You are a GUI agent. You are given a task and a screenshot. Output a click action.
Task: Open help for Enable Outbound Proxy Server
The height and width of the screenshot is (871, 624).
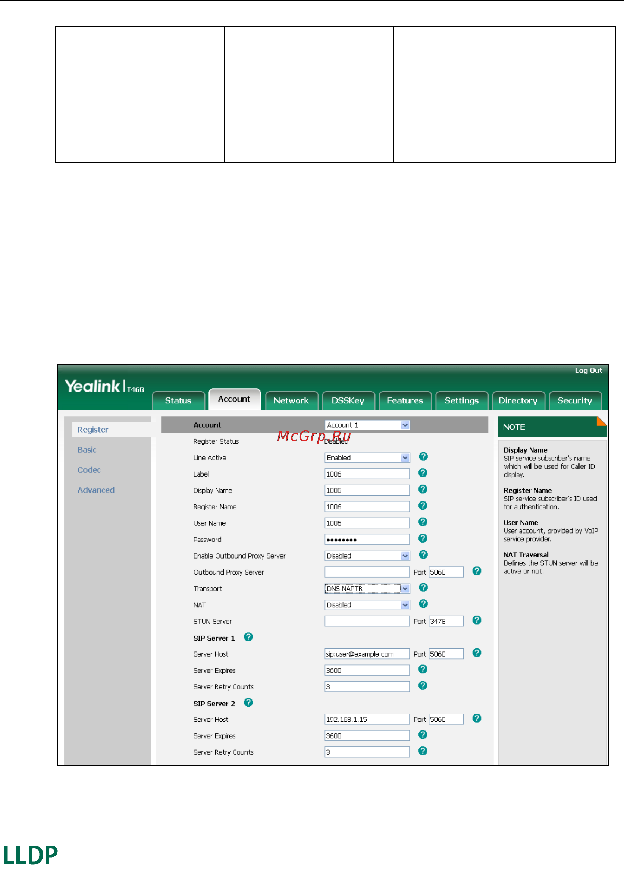(423, 555)
